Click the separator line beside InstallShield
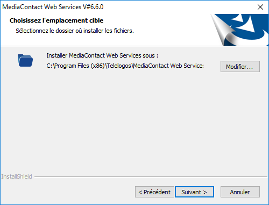Viewport: 269px width, 205px height. [151, 177]
